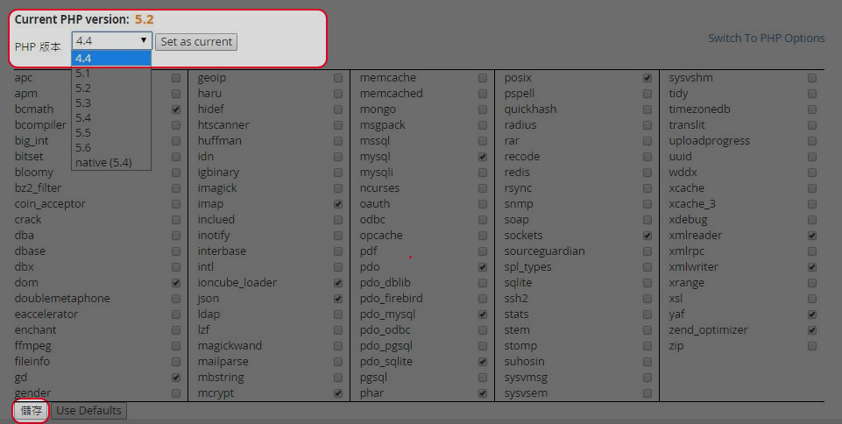
Task: Uncheck the zend_optimizer checkbox
Action: point(812,330)
